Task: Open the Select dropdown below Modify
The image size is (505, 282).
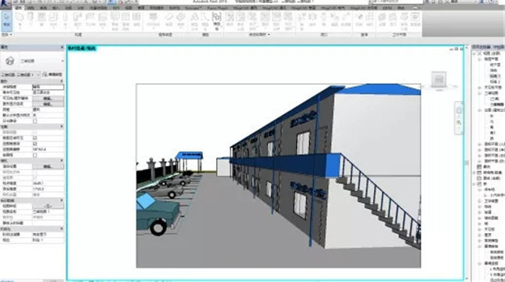Action: click(7, 34)
